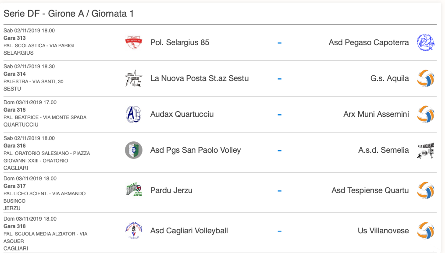
Task: Click the score dash for Gara 317
Action: tap(280, 191)
